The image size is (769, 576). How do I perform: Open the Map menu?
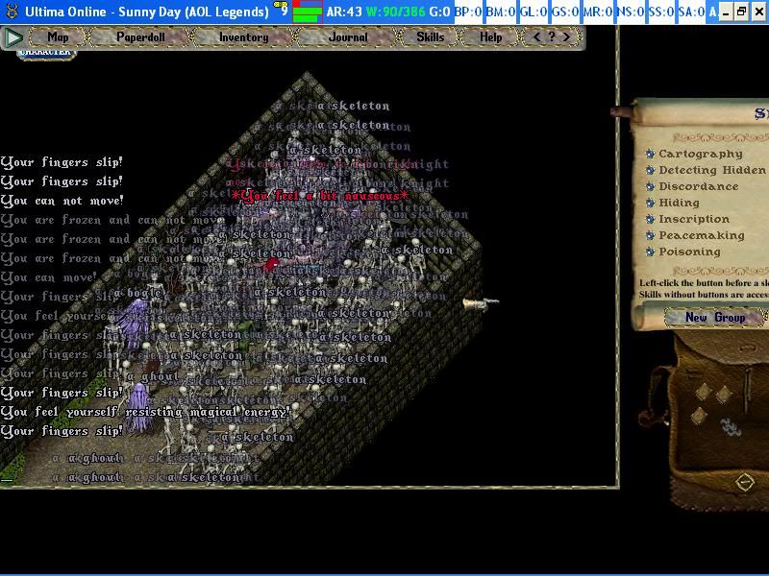click(x=58, y=37)
